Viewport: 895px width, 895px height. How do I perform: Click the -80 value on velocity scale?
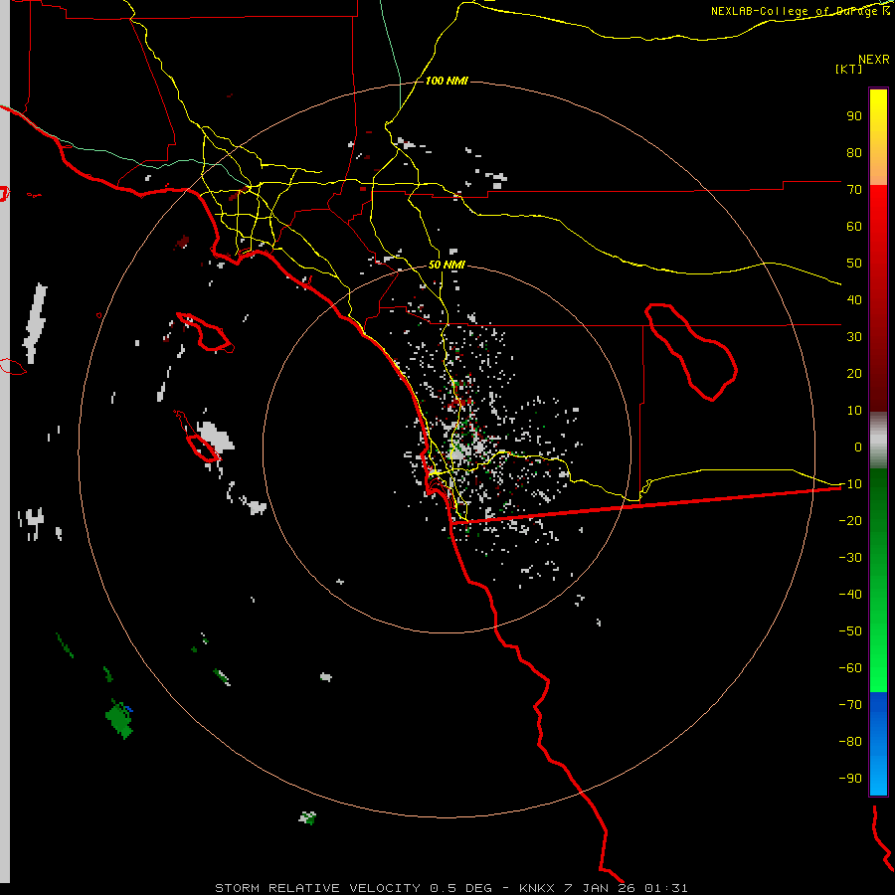[x=850, y=742]
